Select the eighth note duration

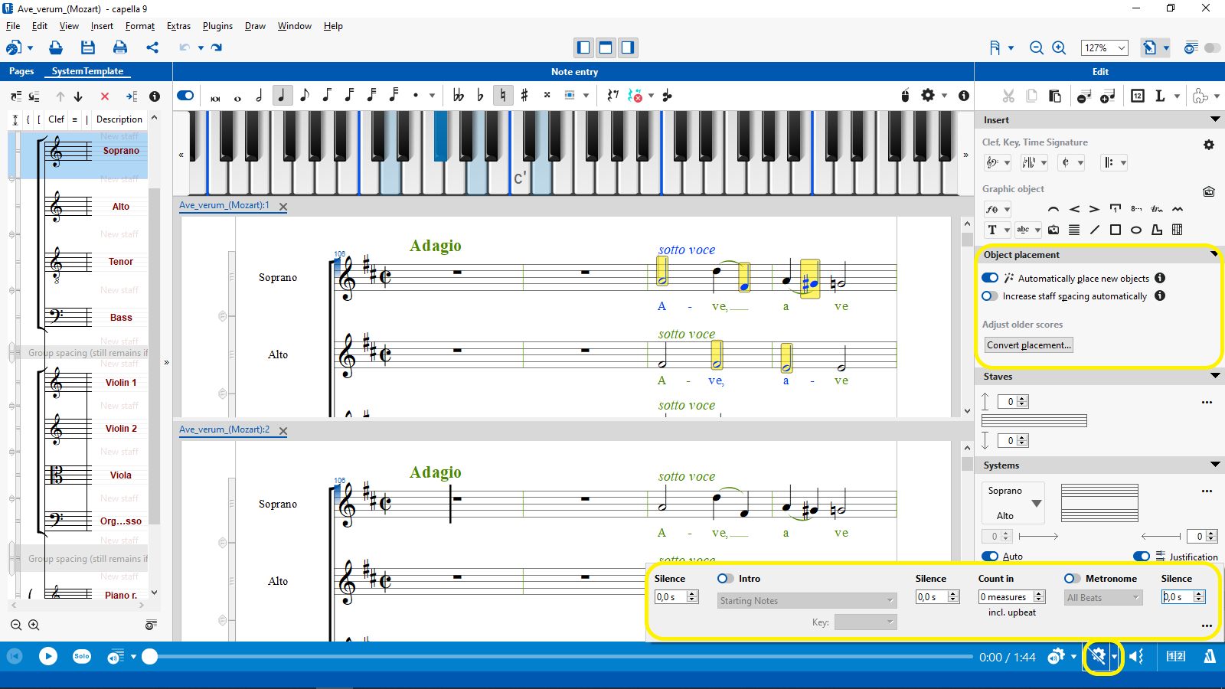(305, 96)
